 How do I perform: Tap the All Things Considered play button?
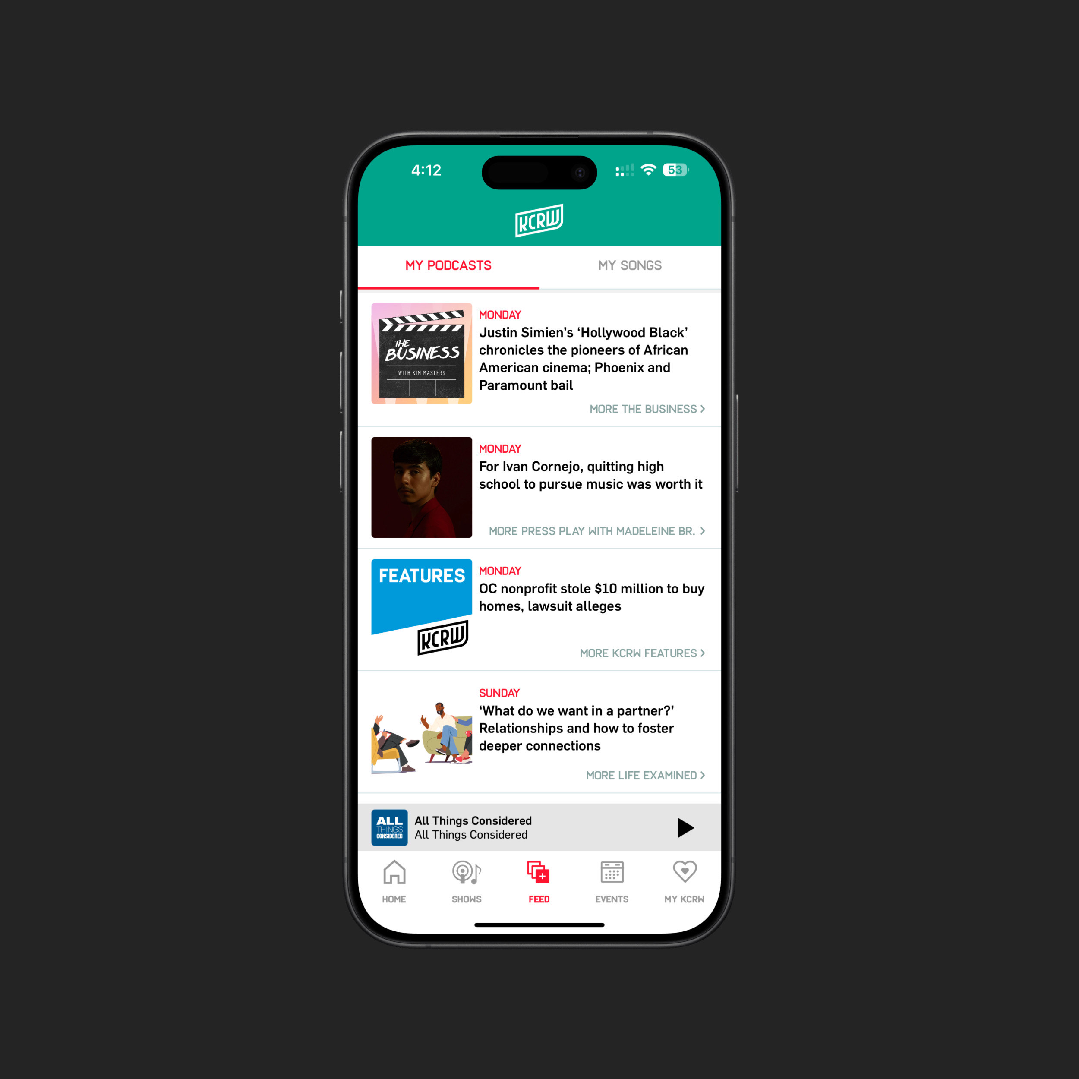[686, 826]
